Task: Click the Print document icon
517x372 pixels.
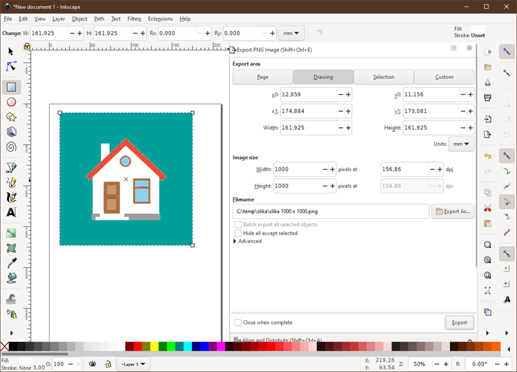Action: click(x=488, y=98)
